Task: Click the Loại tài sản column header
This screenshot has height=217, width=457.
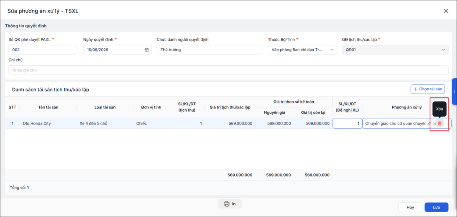Action: tap(105, 107)
